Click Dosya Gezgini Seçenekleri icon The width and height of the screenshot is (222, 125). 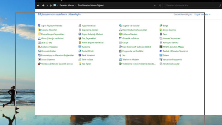click(x=39, y=34)
